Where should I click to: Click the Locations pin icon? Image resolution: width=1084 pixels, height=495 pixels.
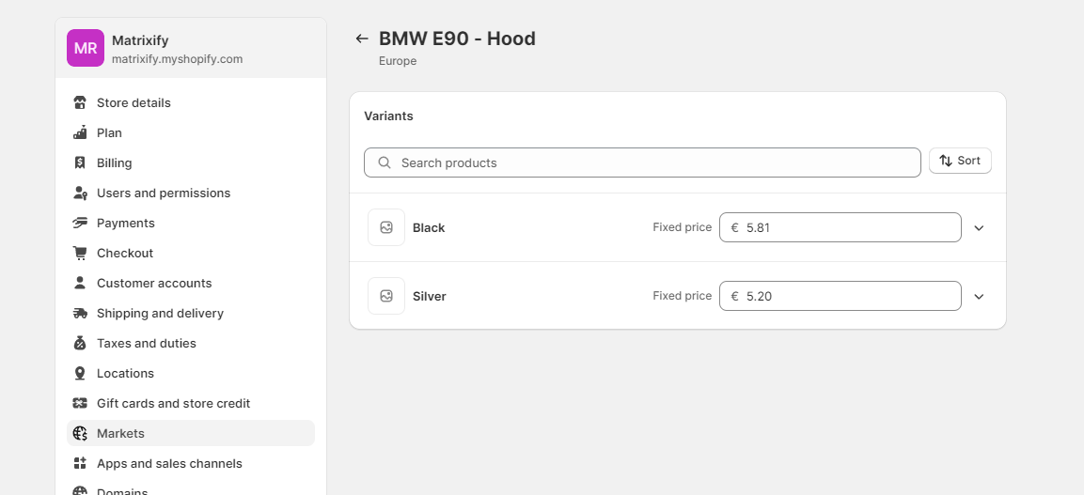(80, 373)
